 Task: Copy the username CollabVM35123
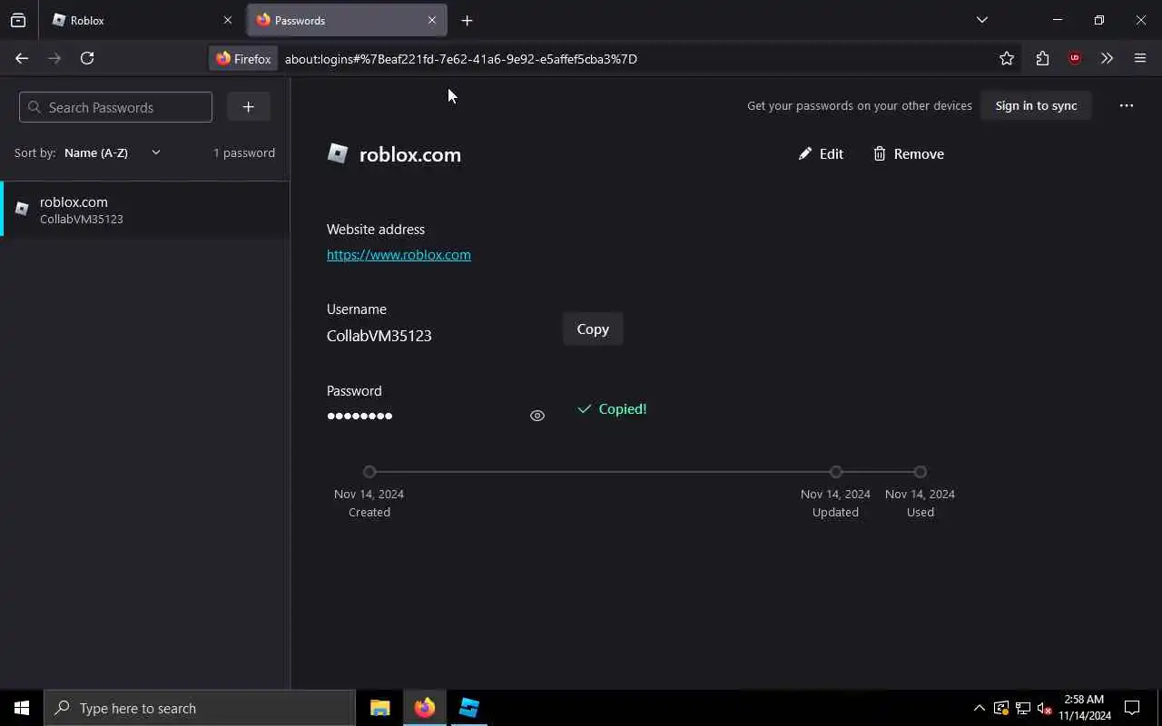pos(593,329)
